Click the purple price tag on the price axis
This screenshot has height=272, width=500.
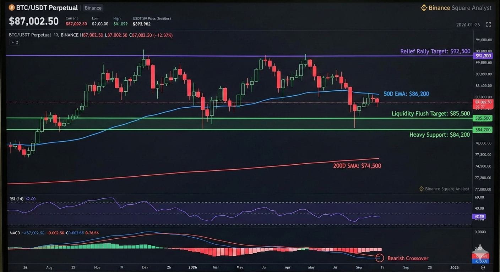[x=483, y=56]
